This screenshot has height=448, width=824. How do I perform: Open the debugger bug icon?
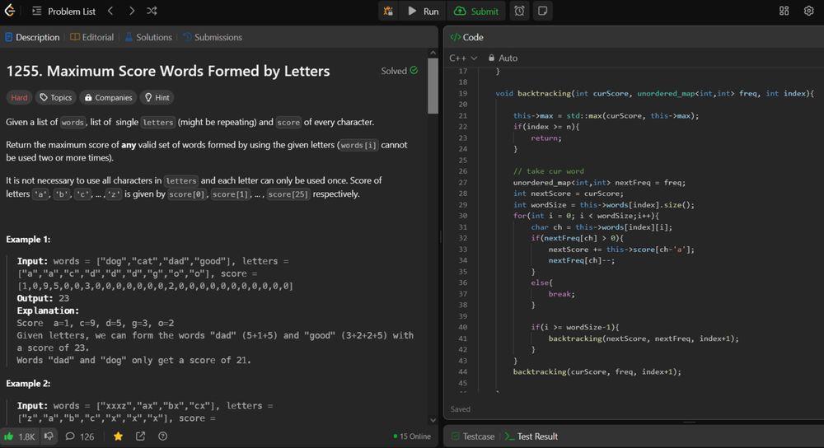(388, 11)
